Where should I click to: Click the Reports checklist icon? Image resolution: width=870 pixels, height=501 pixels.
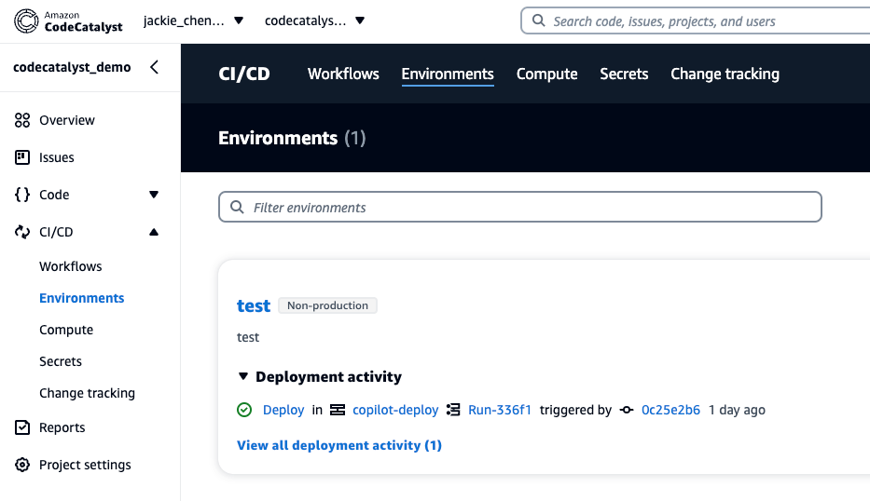[x=22, y=427]
